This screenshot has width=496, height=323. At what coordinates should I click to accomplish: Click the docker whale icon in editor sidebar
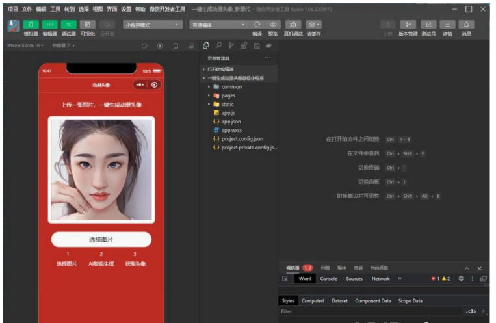point(269,45)
